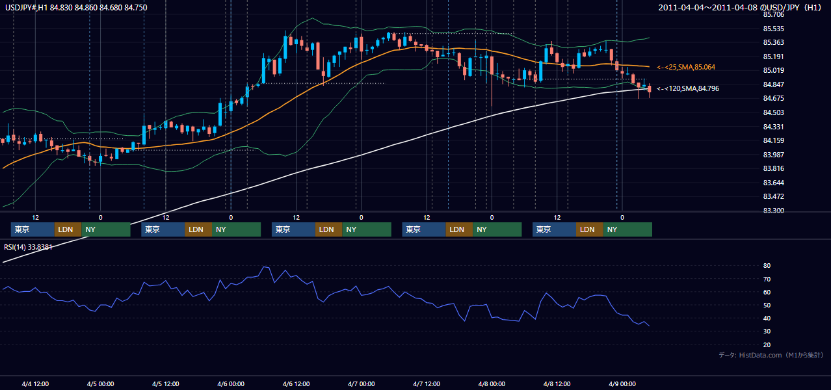Click the 東京 session block for April 4
The image size is (831, 390).
(x=33, y=229)
